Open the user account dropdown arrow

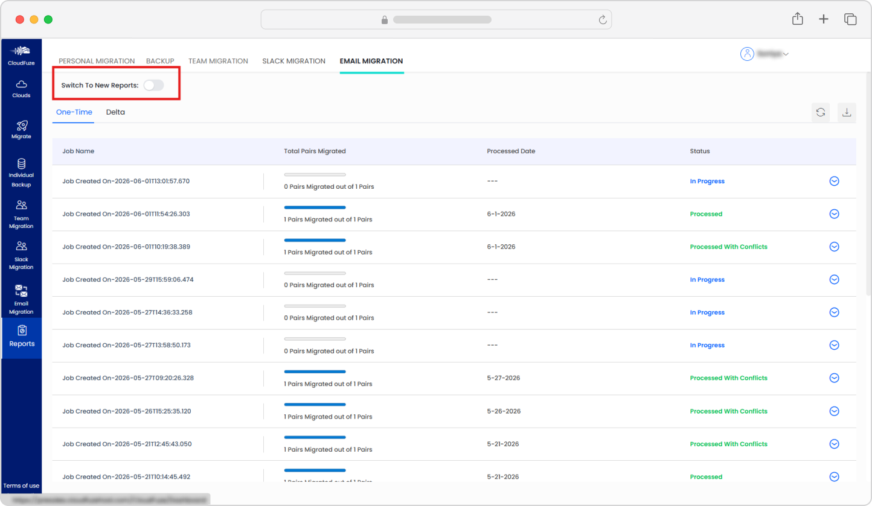786,54
